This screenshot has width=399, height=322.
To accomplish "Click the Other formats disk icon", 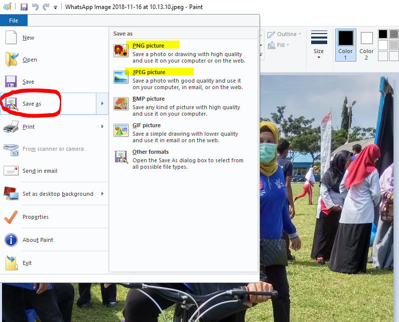I will coord(121,157).
